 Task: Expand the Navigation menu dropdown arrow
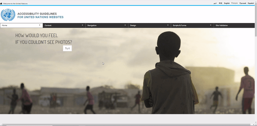pyautogui.click(x=125, y=25)
